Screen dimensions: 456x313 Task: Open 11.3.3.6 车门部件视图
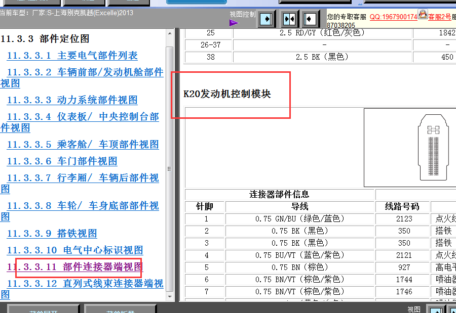62,161
